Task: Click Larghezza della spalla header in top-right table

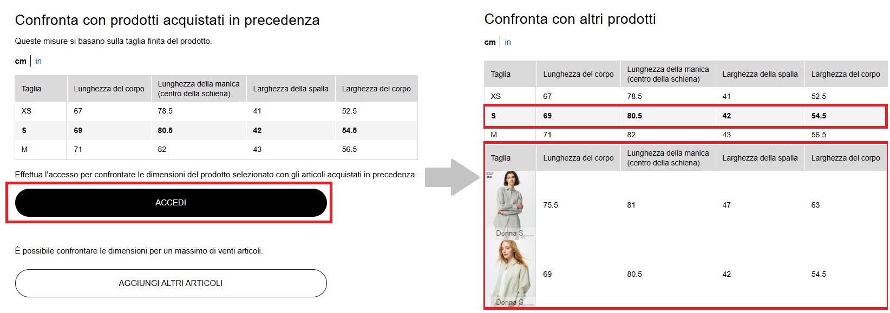Action: [760, 74]
